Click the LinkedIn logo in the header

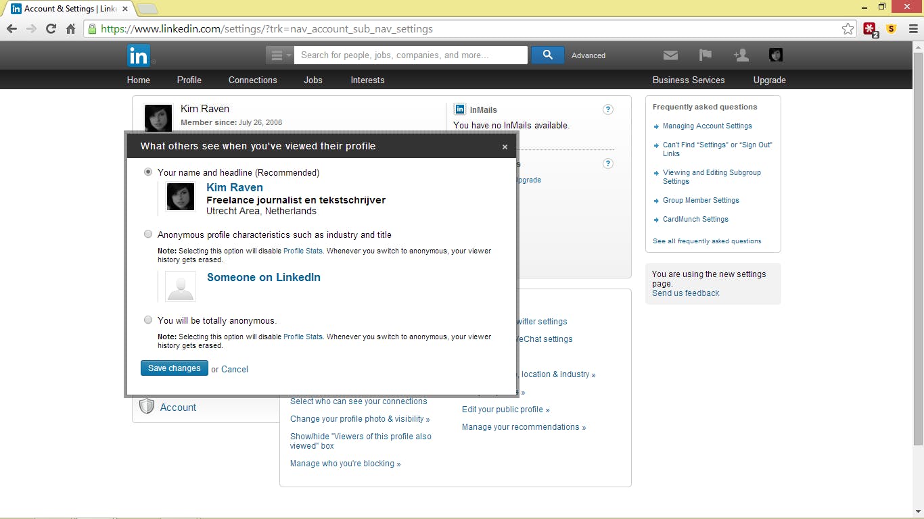(139, 55)
